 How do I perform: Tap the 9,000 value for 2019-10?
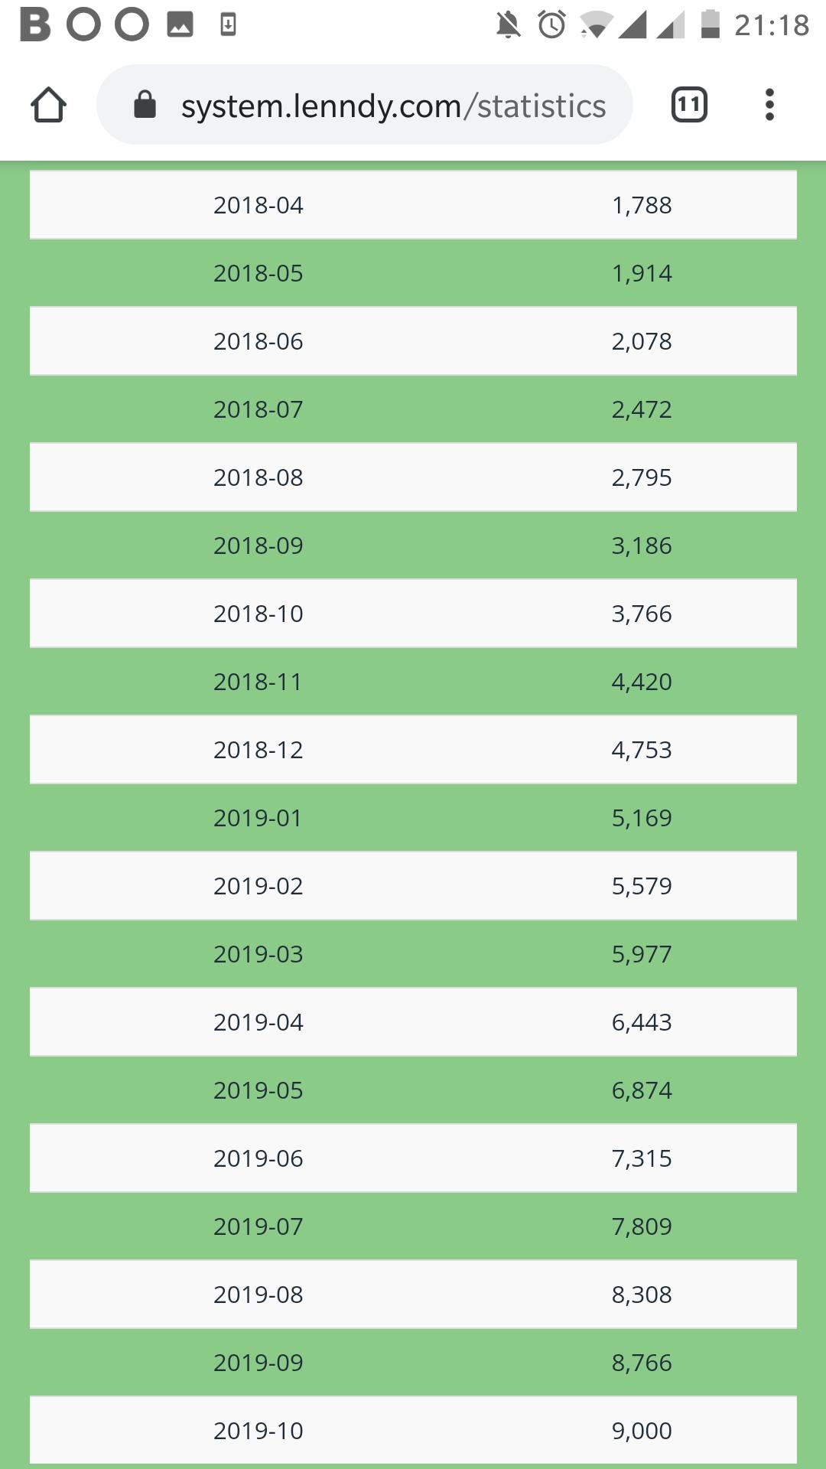click(642, 1431)
